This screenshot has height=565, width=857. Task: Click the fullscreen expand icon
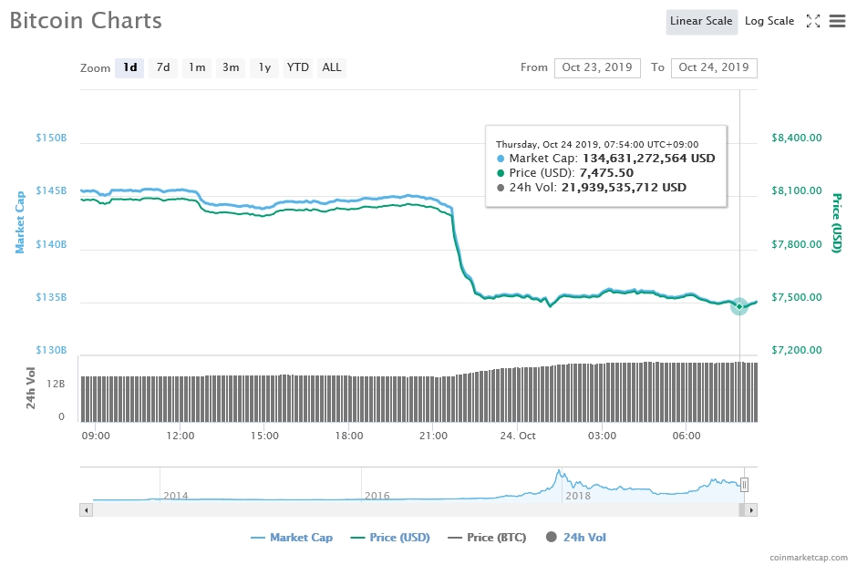pyautogui.click(x=813, y=21)
